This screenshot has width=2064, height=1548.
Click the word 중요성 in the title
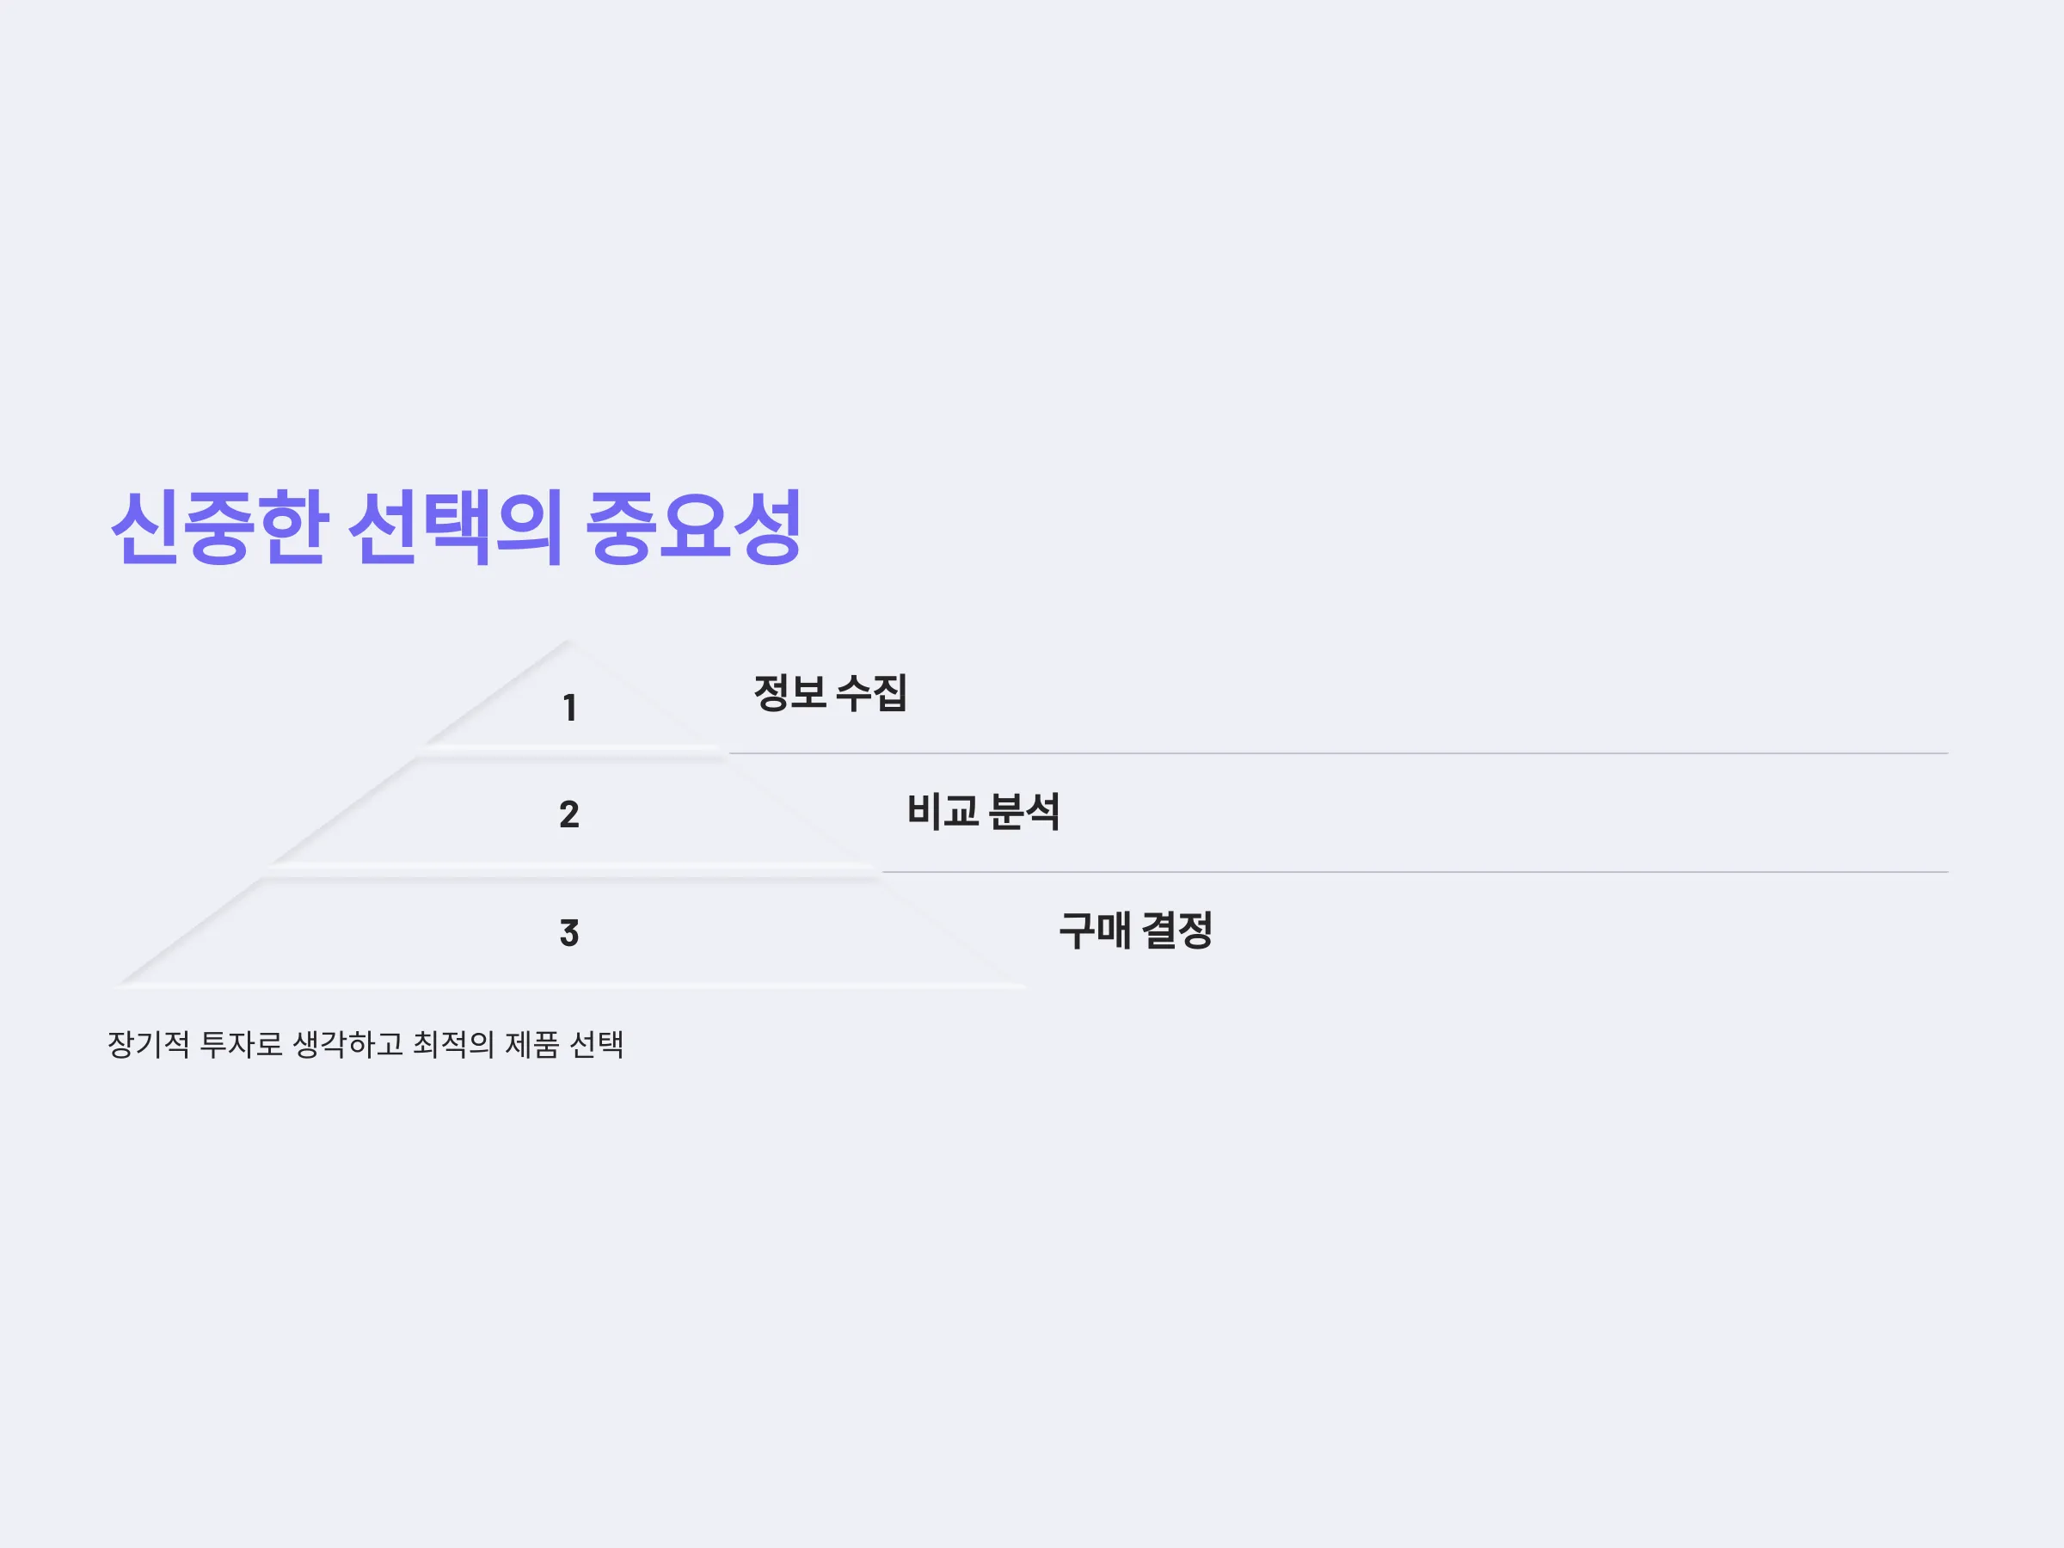pos(693,527)
